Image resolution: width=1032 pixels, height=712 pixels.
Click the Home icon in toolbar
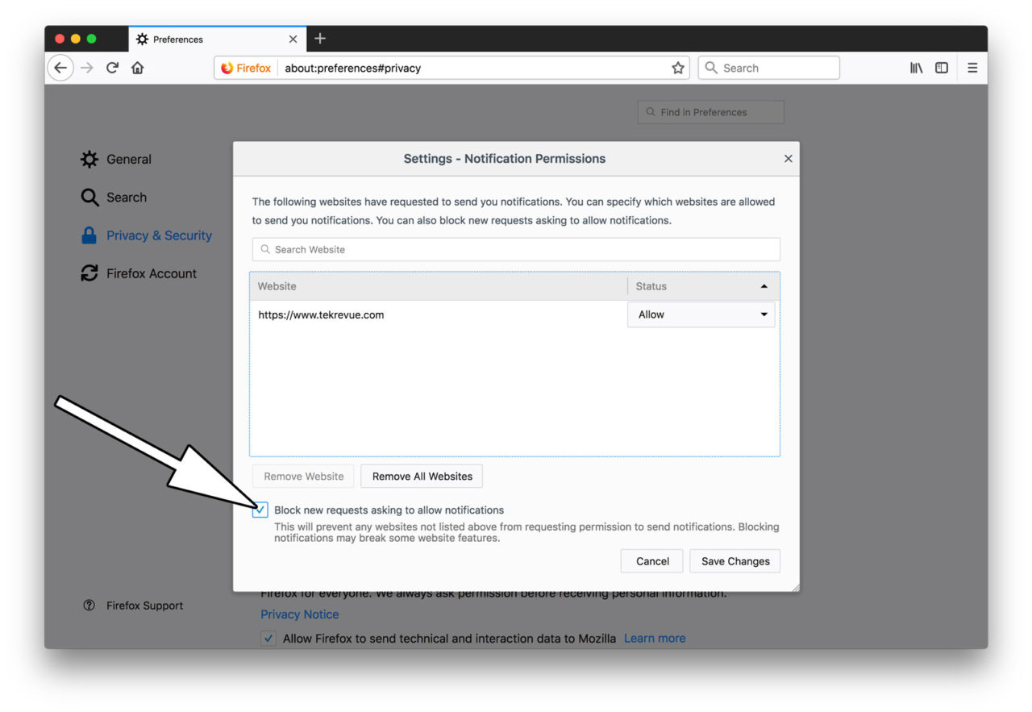pos(137,68)
